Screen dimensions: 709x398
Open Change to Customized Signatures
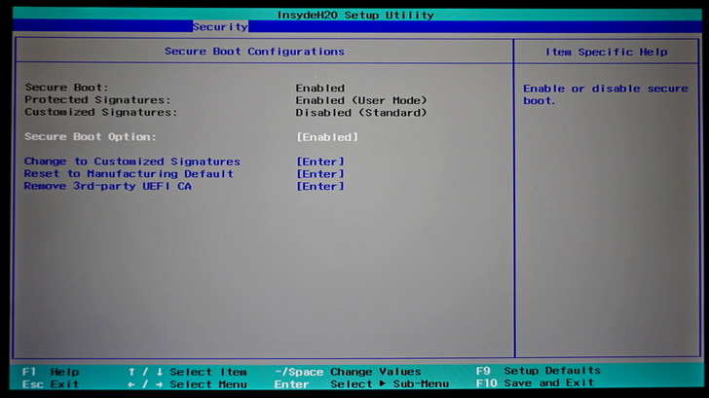click(x=131, y=162)
